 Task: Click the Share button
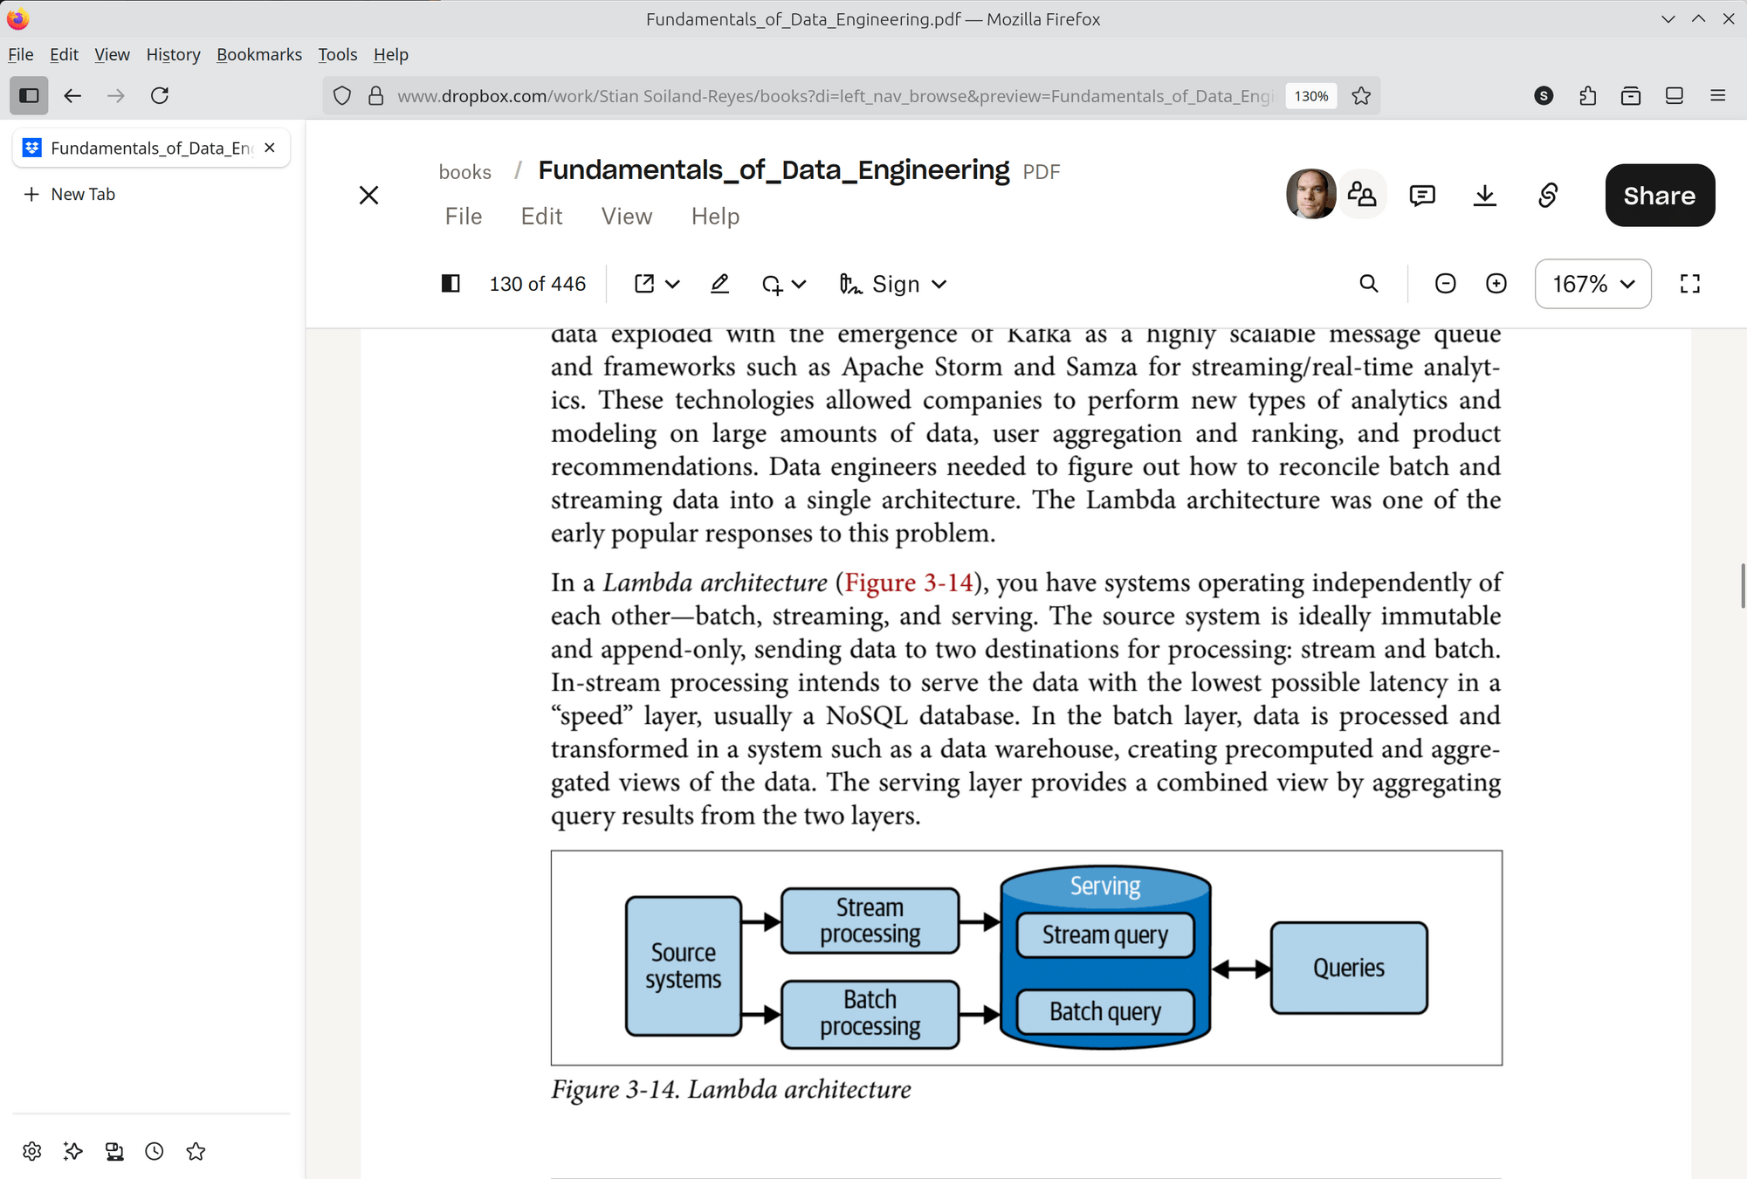tap(1659, 196)
